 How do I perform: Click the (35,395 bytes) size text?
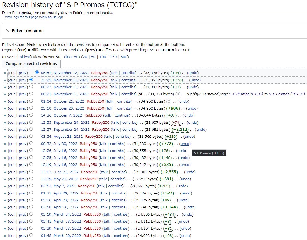pyautogui.click(x=156, y=73)
